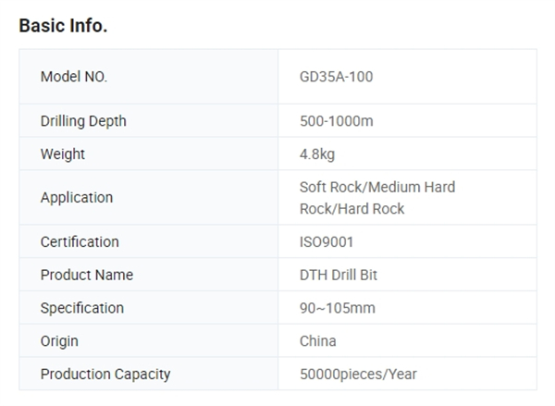
Task: Select the Weight label cell
Action: (149, 154)
